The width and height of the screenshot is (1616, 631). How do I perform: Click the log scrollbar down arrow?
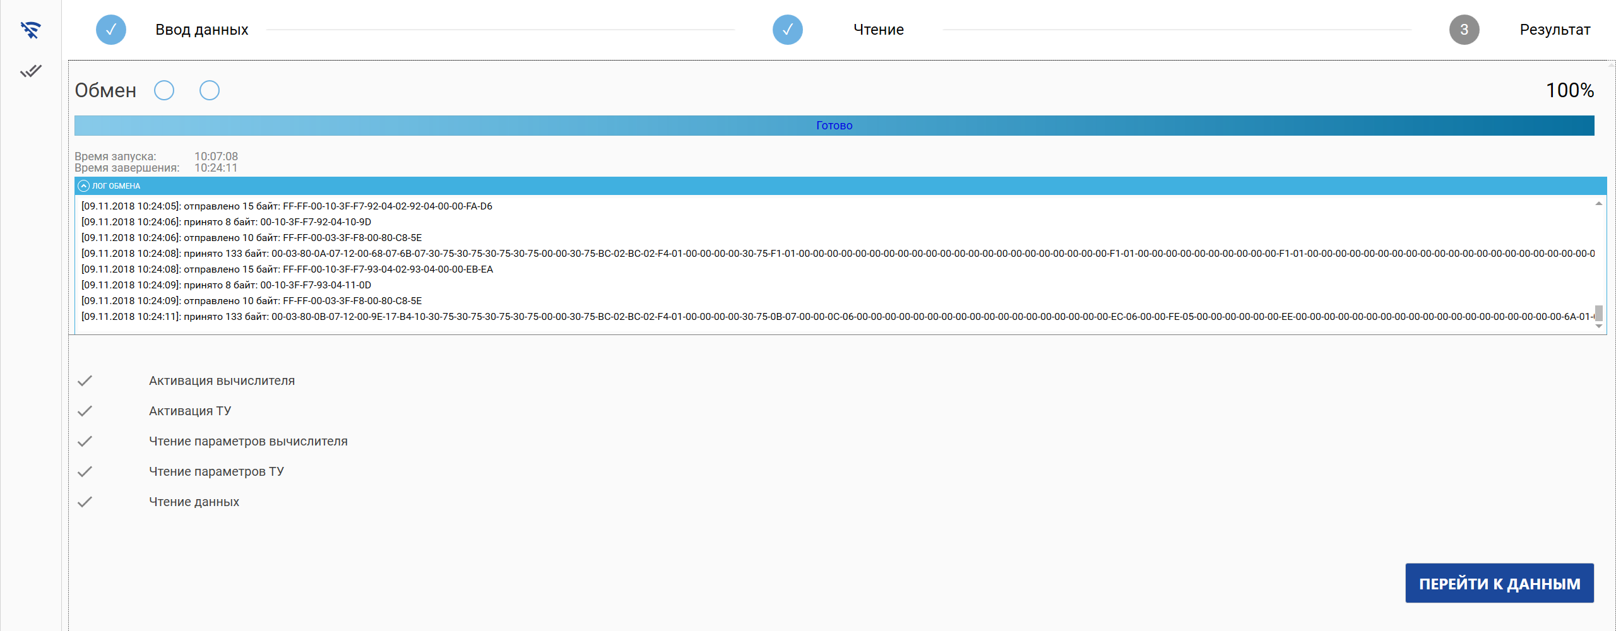(x=1599, y=326)
